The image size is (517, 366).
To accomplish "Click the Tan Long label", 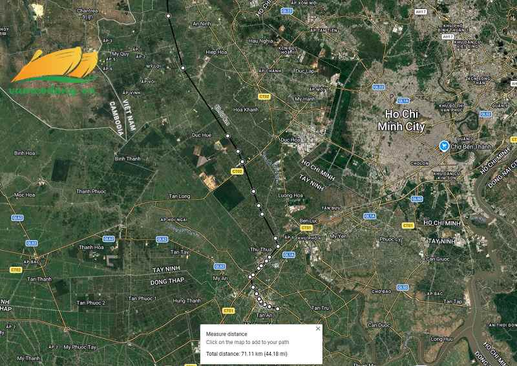I will pos(180,197).
